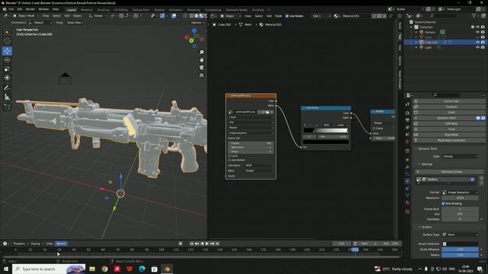Open the Output properties tab icon
This screenshot has width=488, height=274.
tap(407, 120)
